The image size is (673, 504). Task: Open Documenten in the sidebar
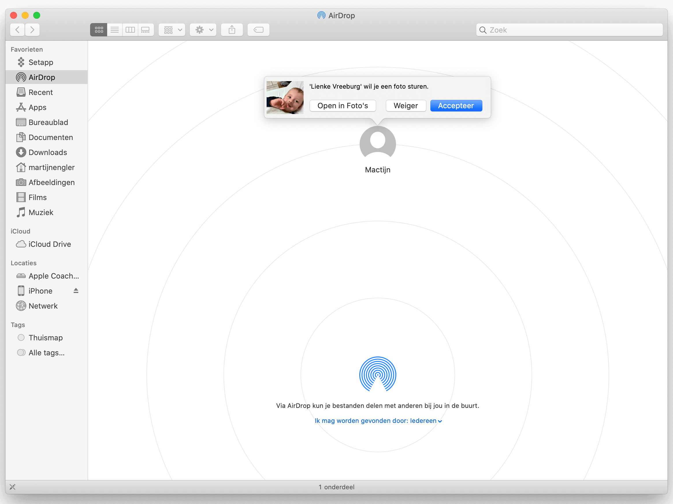[47, 137]
